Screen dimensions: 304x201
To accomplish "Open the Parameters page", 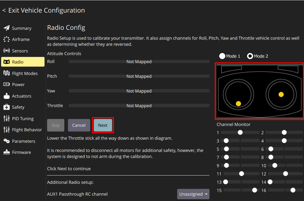I will click(x=22, y=141).
